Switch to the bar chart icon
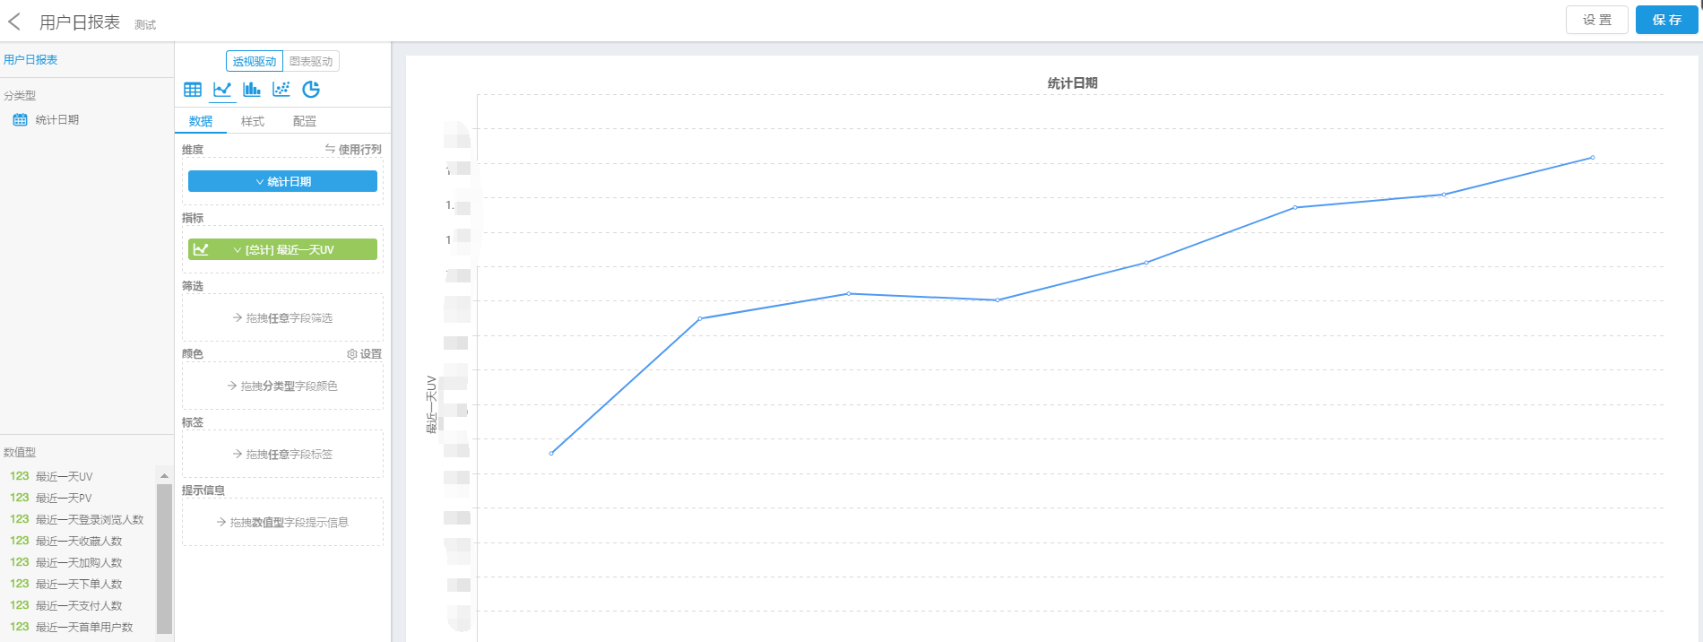1703x642 pixels. (x=252, y=90)
